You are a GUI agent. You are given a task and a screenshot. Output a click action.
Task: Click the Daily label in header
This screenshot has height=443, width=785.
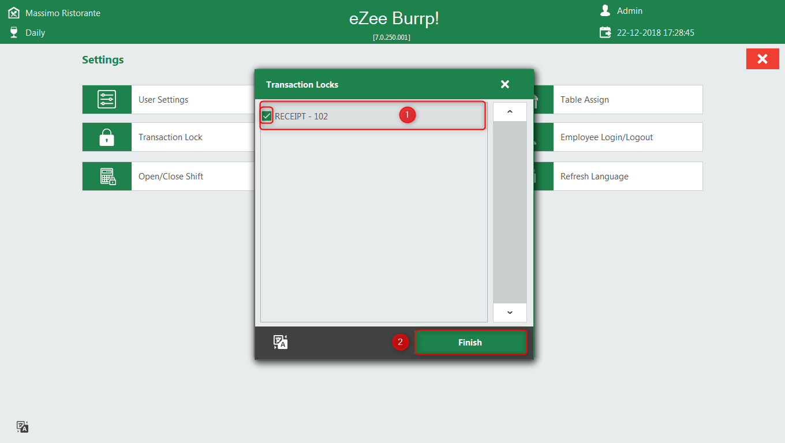35,33
